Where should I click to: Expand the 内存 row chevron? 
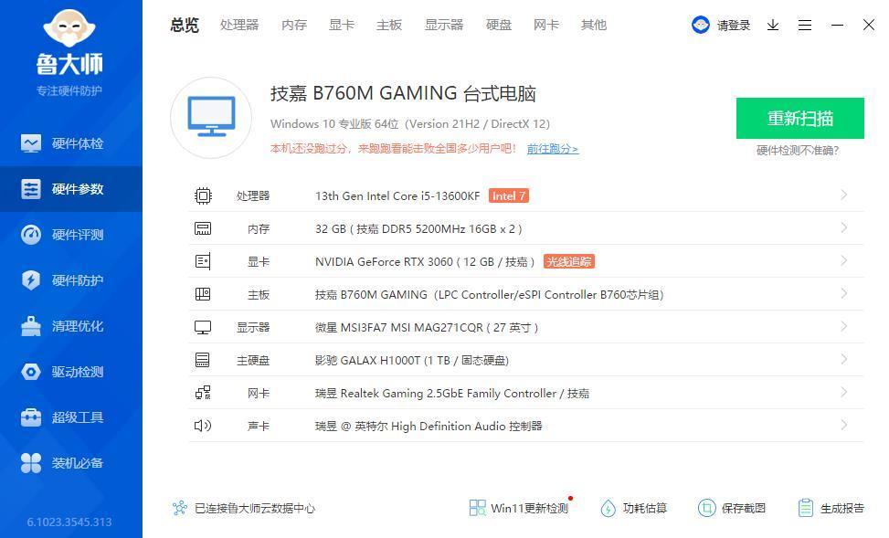click(x=843, y=228)
